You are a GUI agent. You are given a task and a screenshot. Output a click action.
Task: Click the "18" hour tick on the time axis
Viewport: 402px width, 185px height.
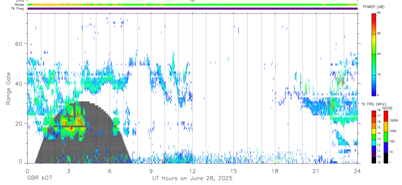pos(275,171)
